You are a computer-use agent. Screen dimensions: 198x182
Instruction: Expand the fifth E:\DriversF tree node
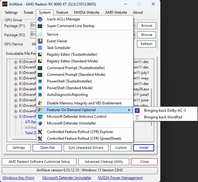pos(16,84)
